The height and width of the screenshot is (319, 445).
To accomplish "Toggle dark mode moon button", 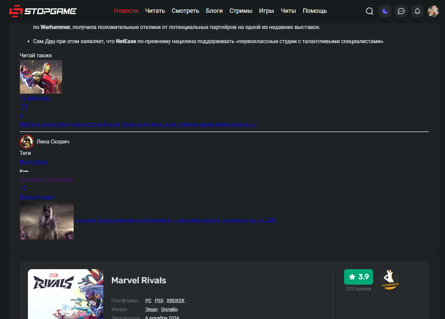I will click(x=385, y=11).
